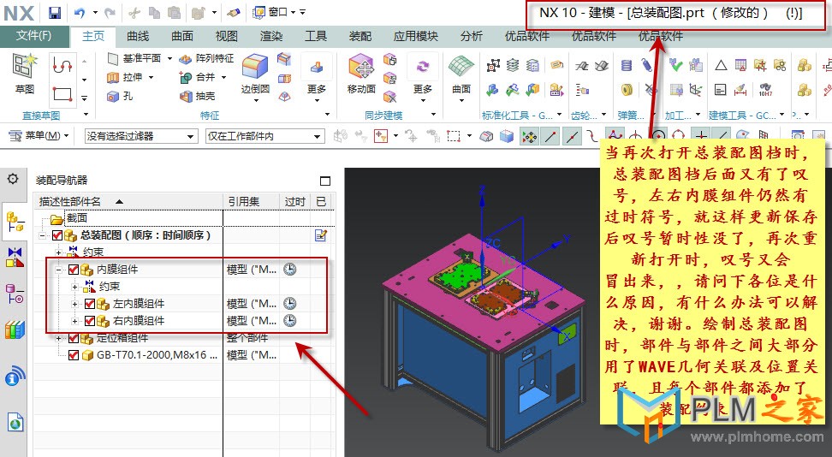
Task: Toggle the 定位箱组件 checkbox
Action: (x=74, y=338)
